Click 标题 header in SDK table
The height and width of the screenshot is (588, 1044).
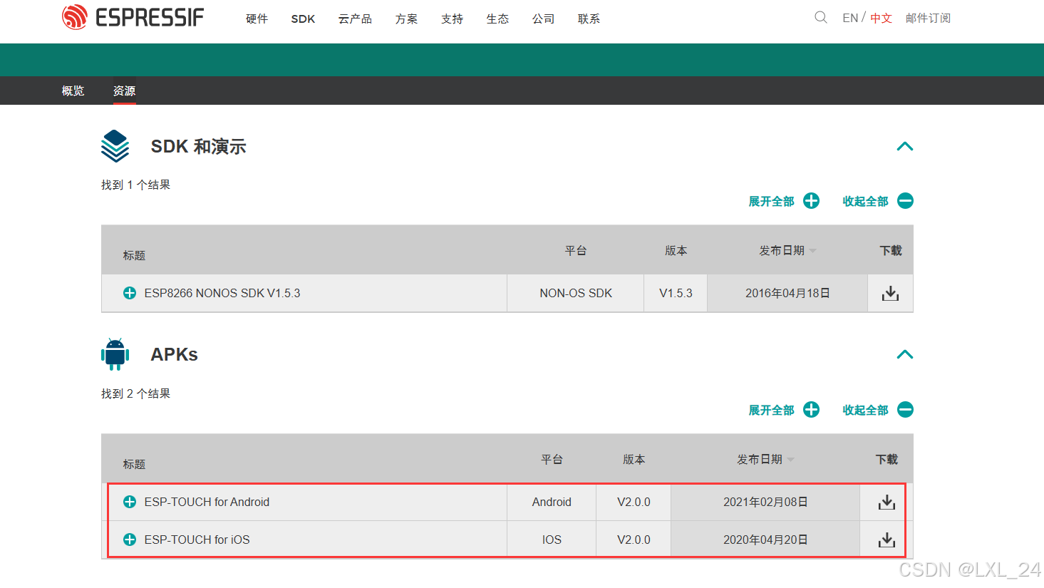point(134,255)
